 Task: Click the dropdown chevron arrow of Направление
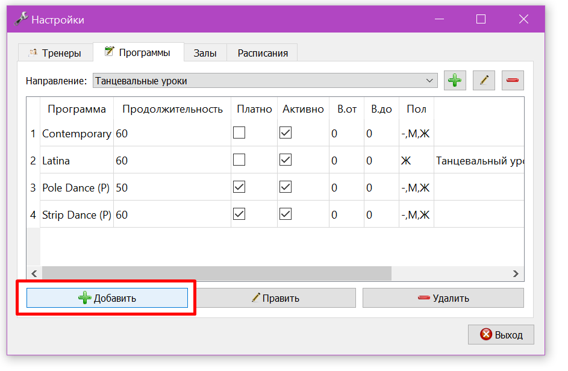tap(429, 81)
